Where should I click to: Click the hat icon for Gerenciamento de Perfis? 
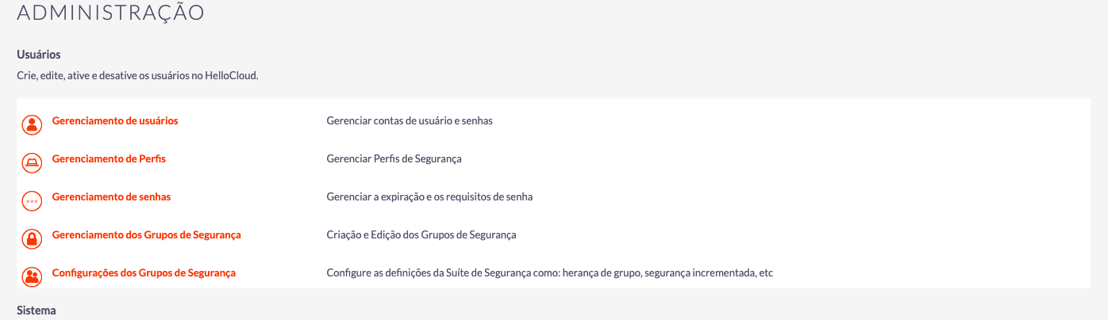point(32,163)
